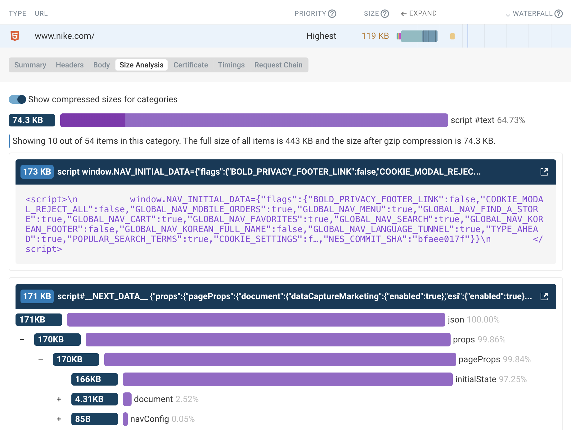
Task: Click the 173 KB NAV_INITIAL_DATA script header
Action: pyautogui.click(x=285, y=172)
